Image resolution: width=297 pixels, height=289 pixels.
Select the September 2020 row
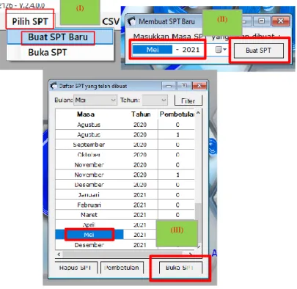coord(125,144)
